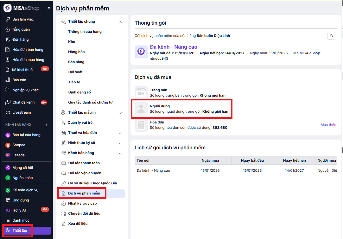Screen dimensions: 343x239
Task: Click the Trợ lý AI icon
Action: tap(8, 211)
